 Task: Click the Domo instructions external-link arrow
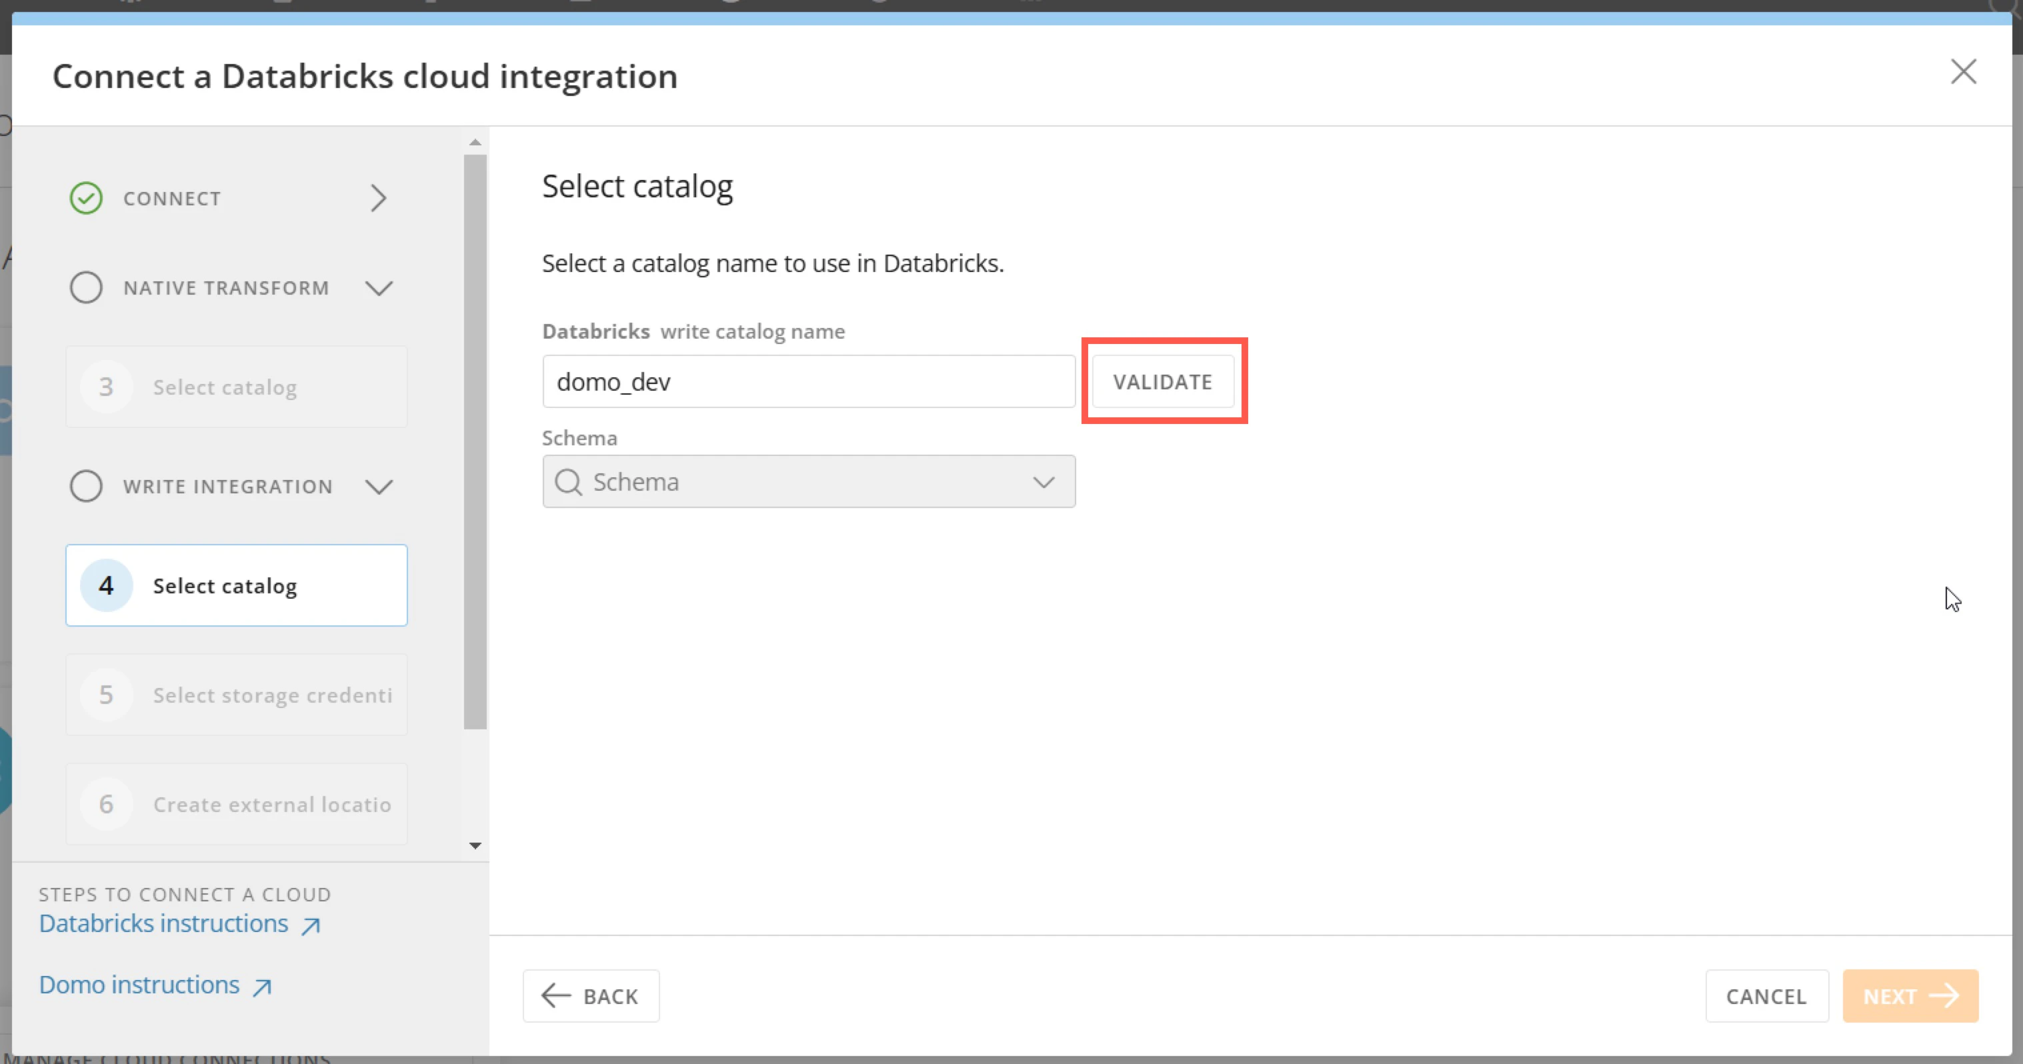262,988
